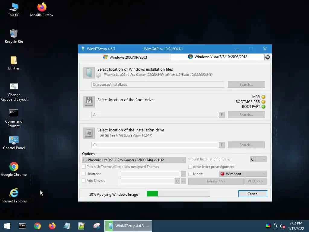309x232 pixels.
Task: Open Command Prompt from taskbar
Action: click(x=22, y=226)
